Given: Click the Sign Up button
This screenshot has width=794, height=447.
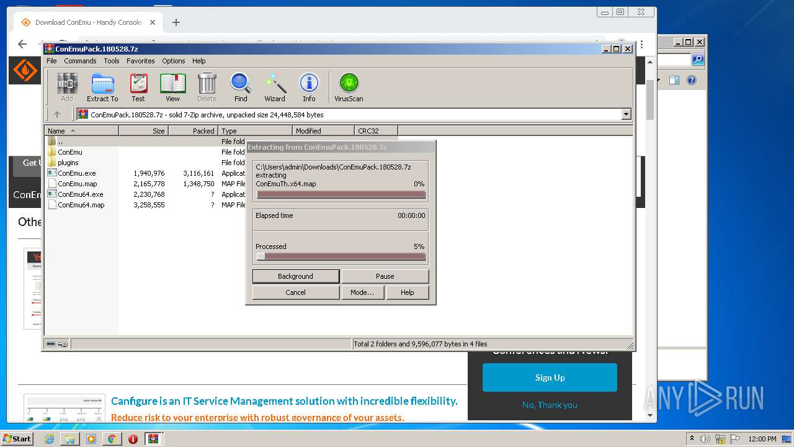Looking at the screenshot, I should coord(550,377).
